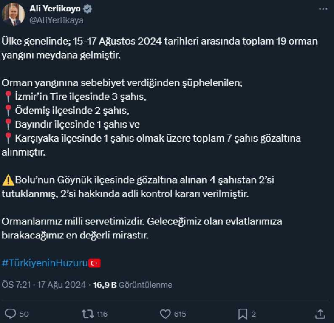Open the #TürkiyeninHuzuru hashtag

click(45, 263)
